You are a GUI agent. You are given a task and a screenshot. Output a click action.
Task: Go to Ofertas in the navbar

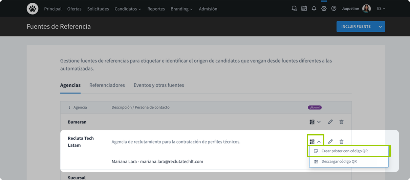pos(74,9)
